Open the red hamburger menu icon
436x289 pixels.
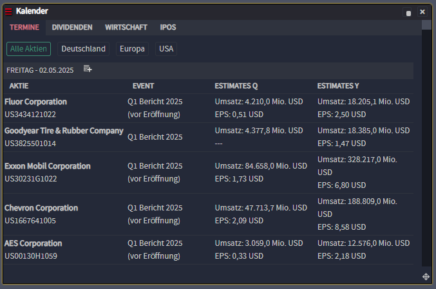[8, 12]
